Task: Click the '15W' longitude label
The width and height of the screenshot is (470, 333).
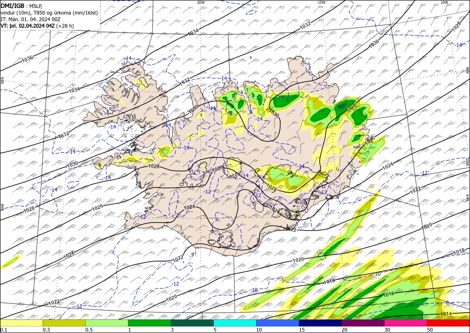Action: 321,2
